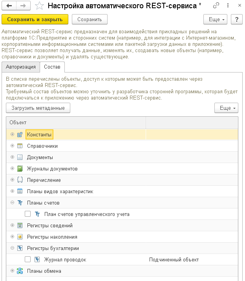This screenshot has width=245, height=281.
Task: Click the plain Сохранить button
Action: pyautogui.click(x=90, y=19)
